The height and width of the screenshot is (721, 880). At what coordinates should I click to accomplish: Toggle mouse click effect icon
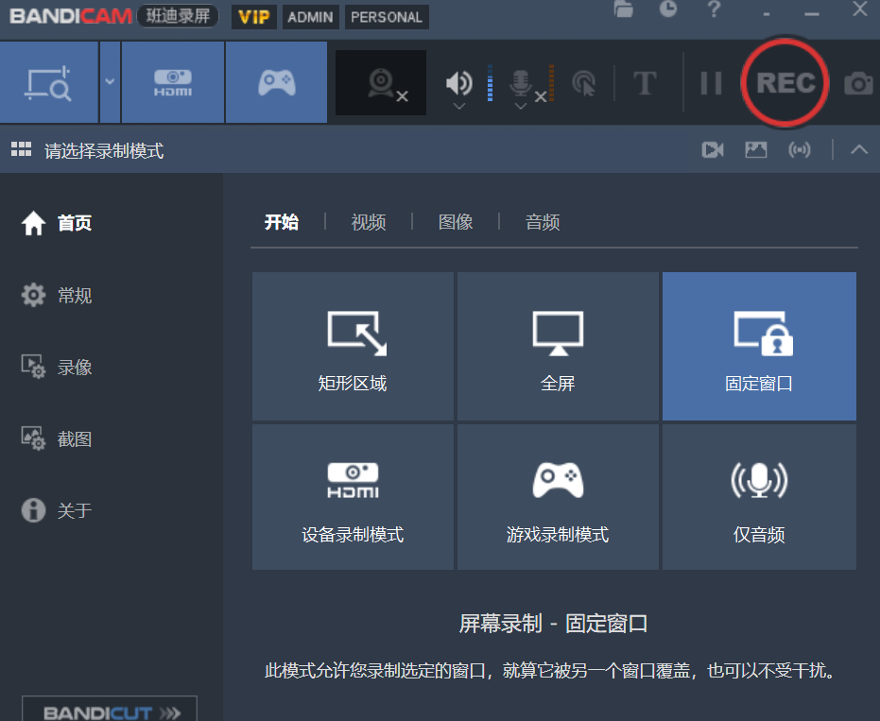(x=584, y=83)
